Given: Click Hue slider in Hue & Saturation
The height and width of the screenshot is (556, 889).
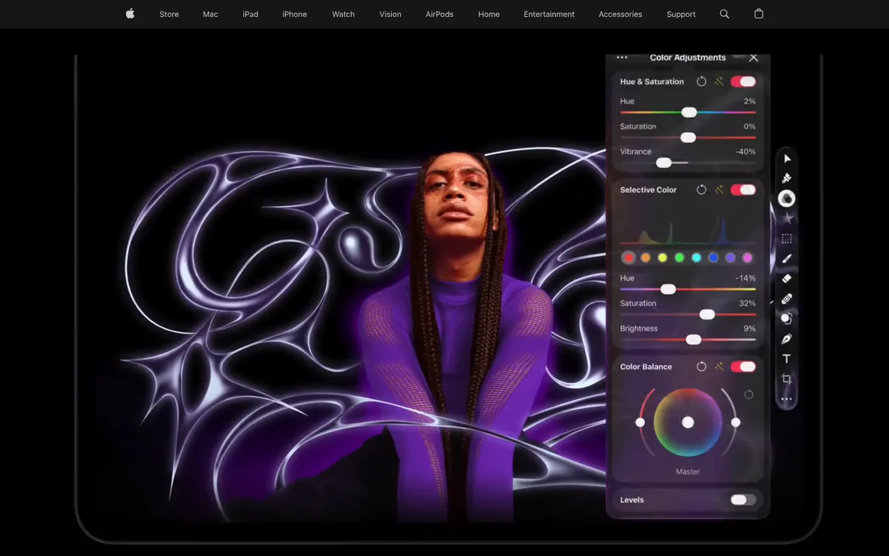Looking at the screenshot, I should (689, 112).
